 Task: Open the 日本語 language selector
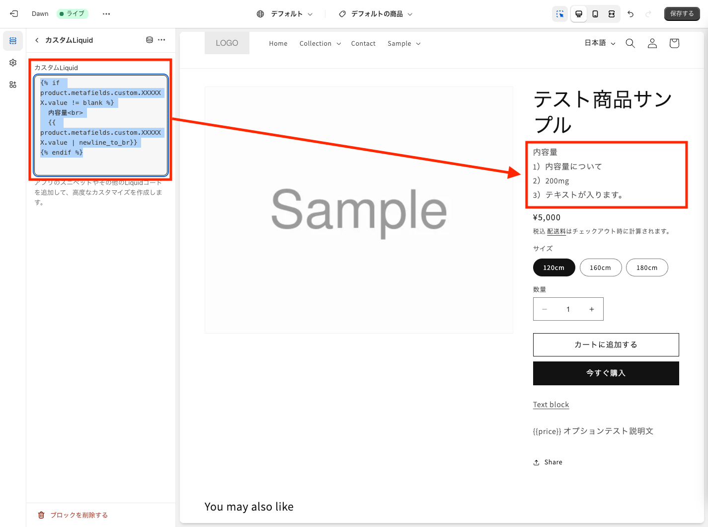[x=600, y=43]
